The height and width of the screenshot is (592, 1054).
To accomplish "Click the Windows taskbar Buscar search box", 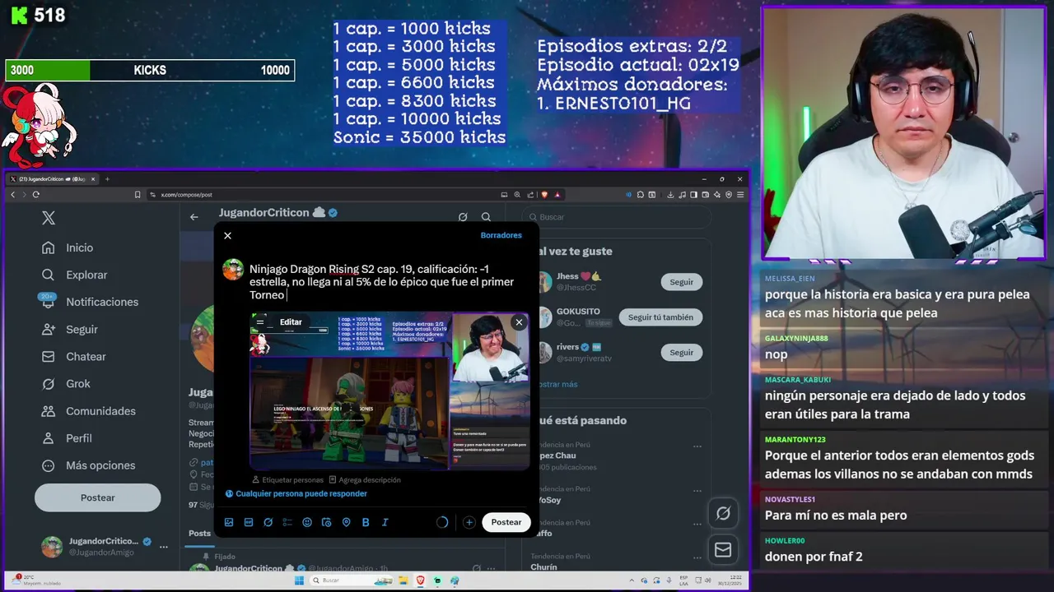I will pyautogui.click(x=352, y=580).
